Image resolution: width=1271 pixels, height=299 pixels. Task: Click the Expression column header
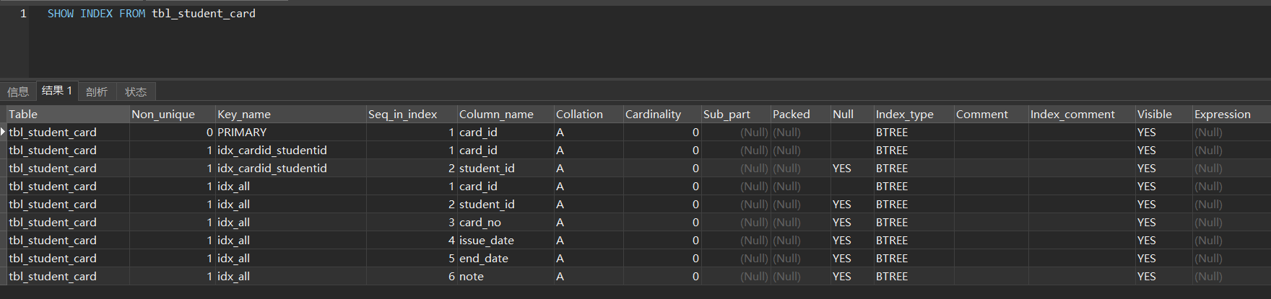pyautogui.click(x=1231, y=115)
